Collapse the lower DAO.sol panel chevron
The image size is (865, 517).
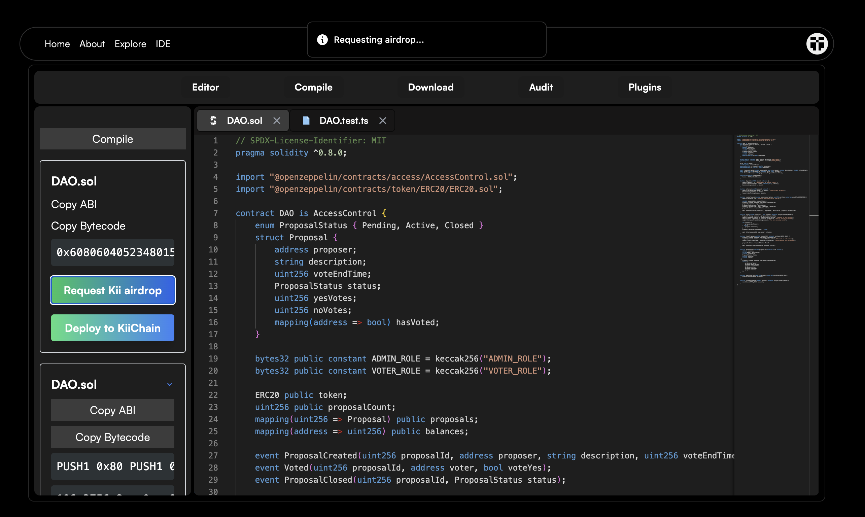(x=170, y=384)
